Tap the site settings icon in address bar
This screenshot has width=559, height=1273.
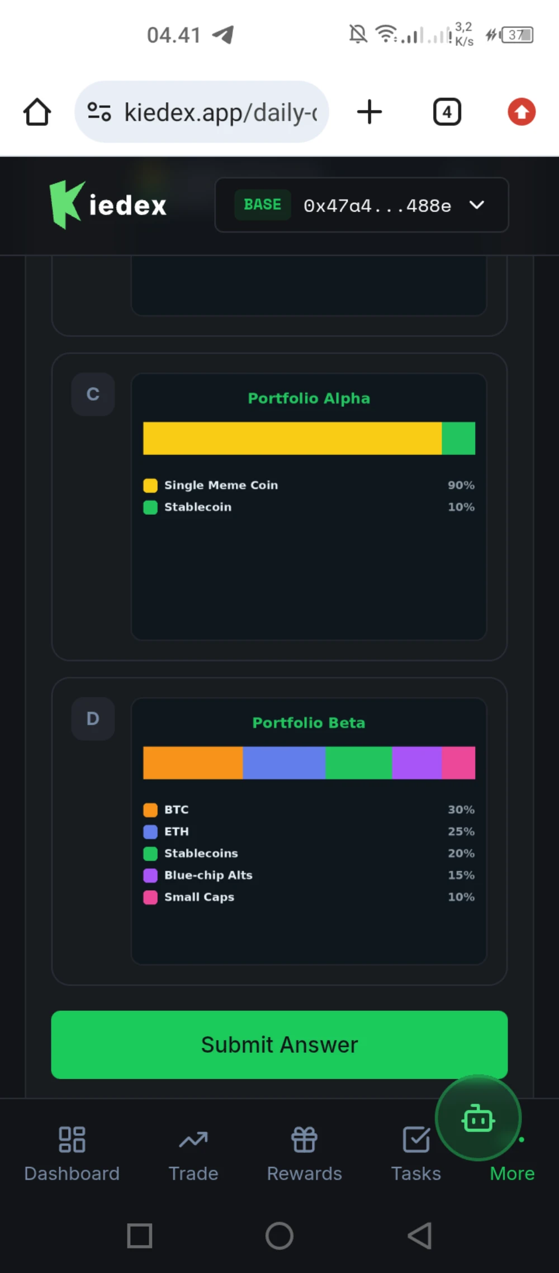(x=100, y=112)
